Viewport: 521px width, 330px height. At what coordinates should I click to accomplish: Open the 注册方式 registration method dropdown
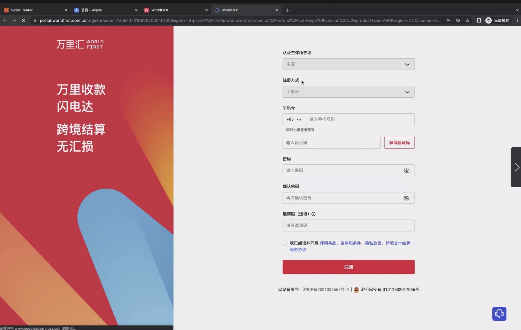(x=348, y=92)
